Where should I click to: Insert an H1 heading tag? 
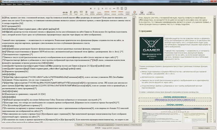click(x=106, y=8)
